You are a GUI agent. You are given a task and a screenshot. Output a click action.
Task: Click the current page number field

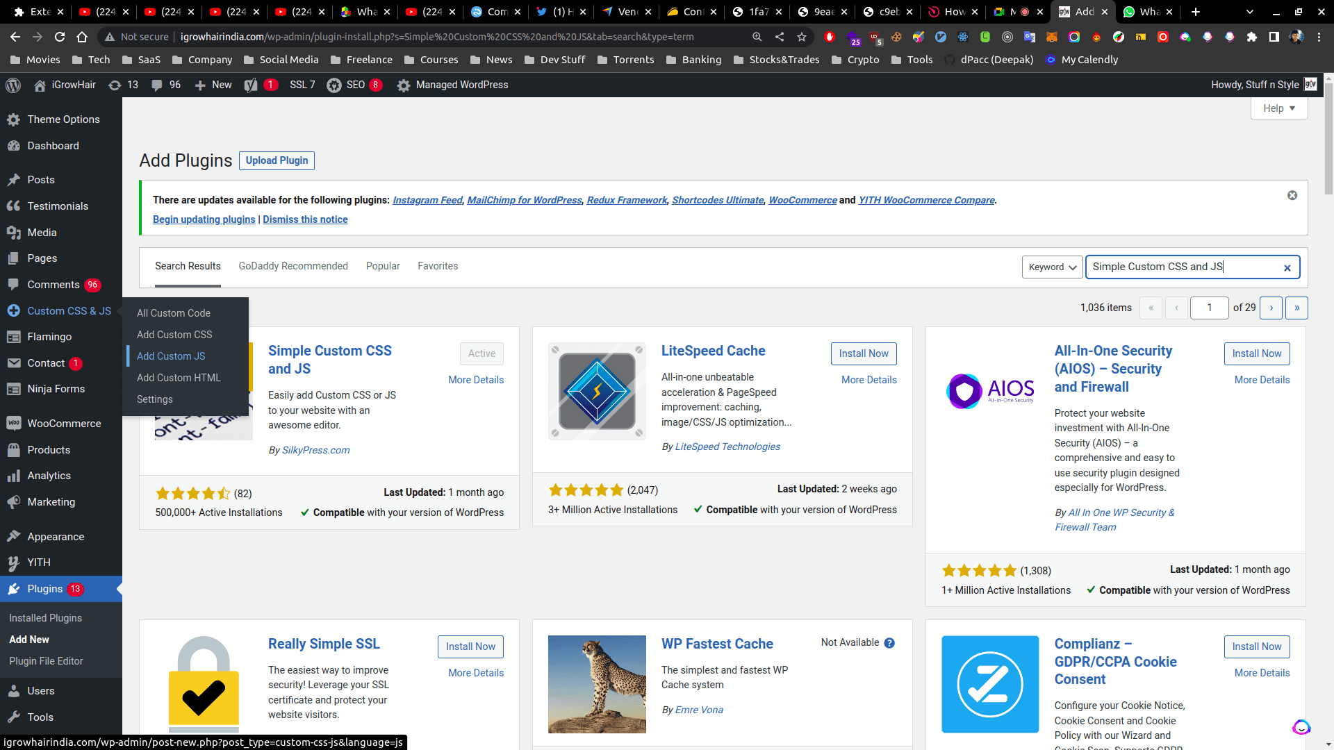click(x=1209, y=308)
